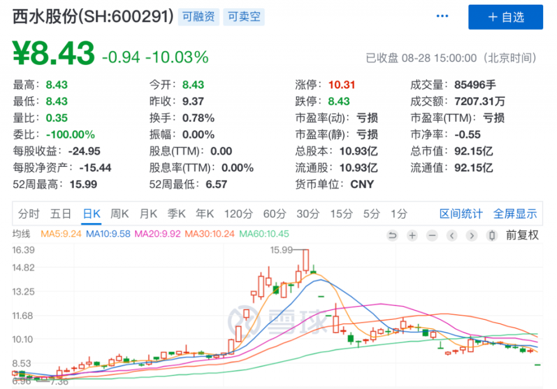Toggle the MA60 moving average line

coord(264,235)
